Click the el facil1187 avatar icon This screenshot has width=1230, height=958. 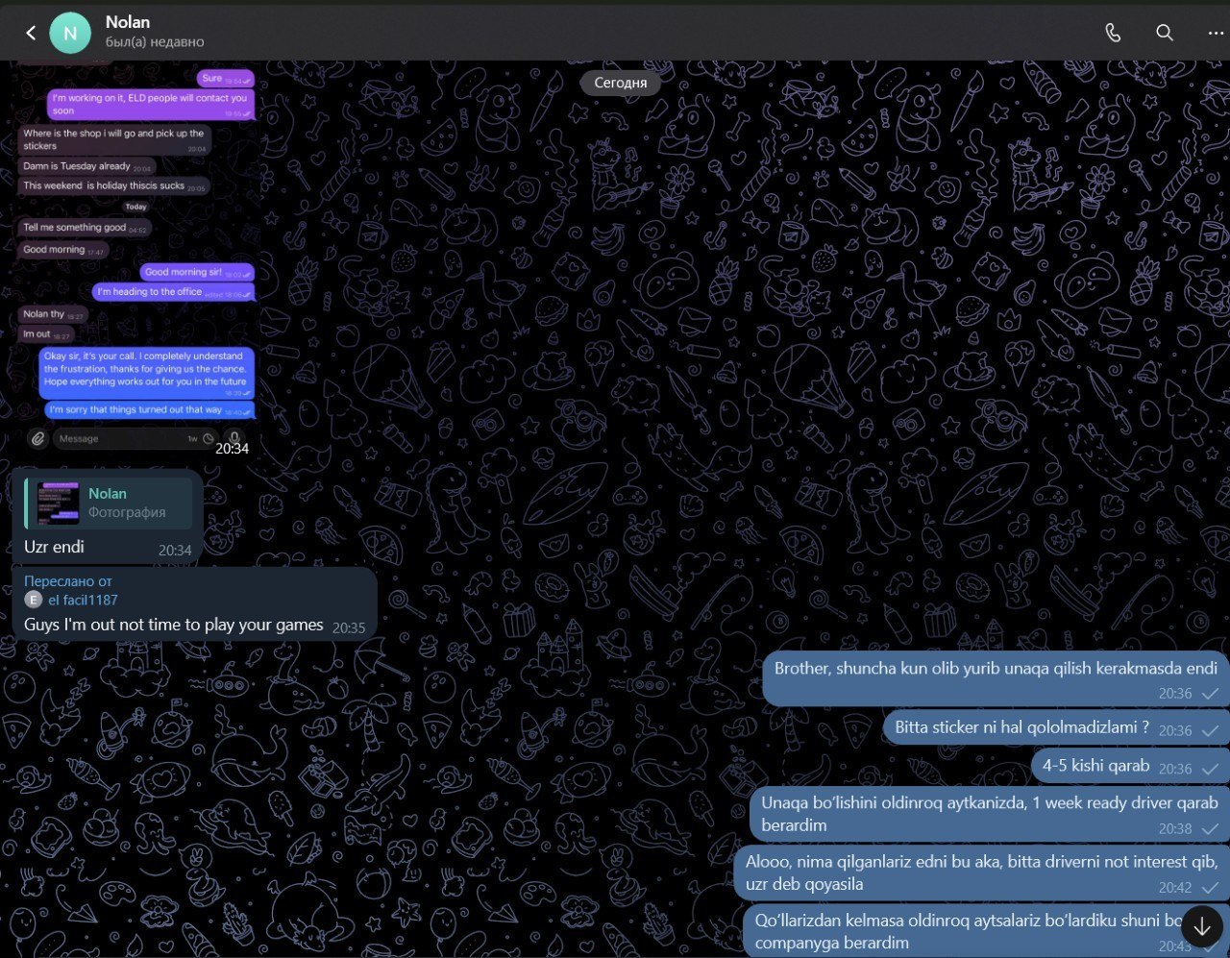(x=34, y=600)
